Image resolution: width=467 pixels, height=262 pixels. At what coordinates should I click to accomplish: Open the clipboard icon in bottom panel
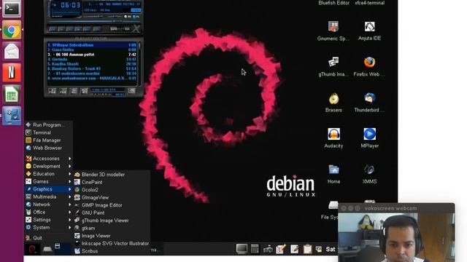point(307,249)
